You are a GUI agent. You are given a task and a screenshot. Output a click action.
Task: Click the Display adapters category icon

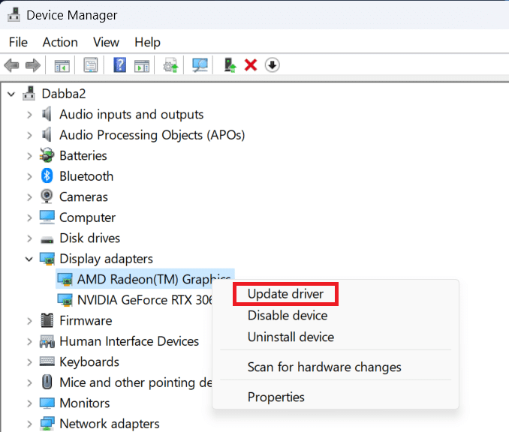tap(47, 259)
